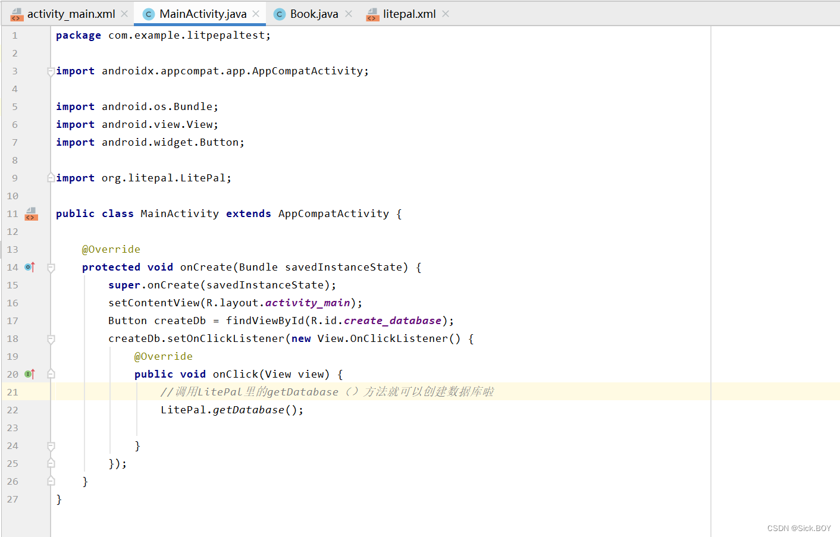The height and width of the screenshot is (537, 840).
Task: Click 'create_database' id reference on line 17
Action: coord(393,321)
